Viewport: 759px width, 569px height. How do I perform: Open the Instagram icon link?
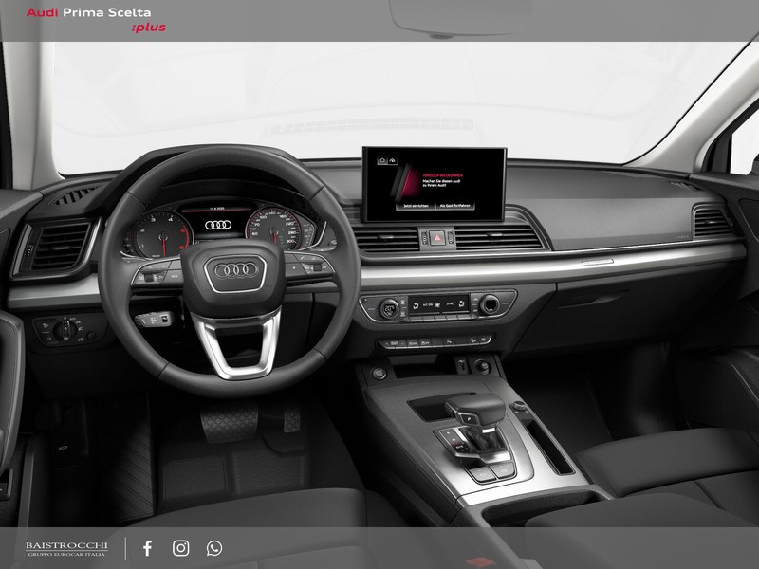coord(181,548)
